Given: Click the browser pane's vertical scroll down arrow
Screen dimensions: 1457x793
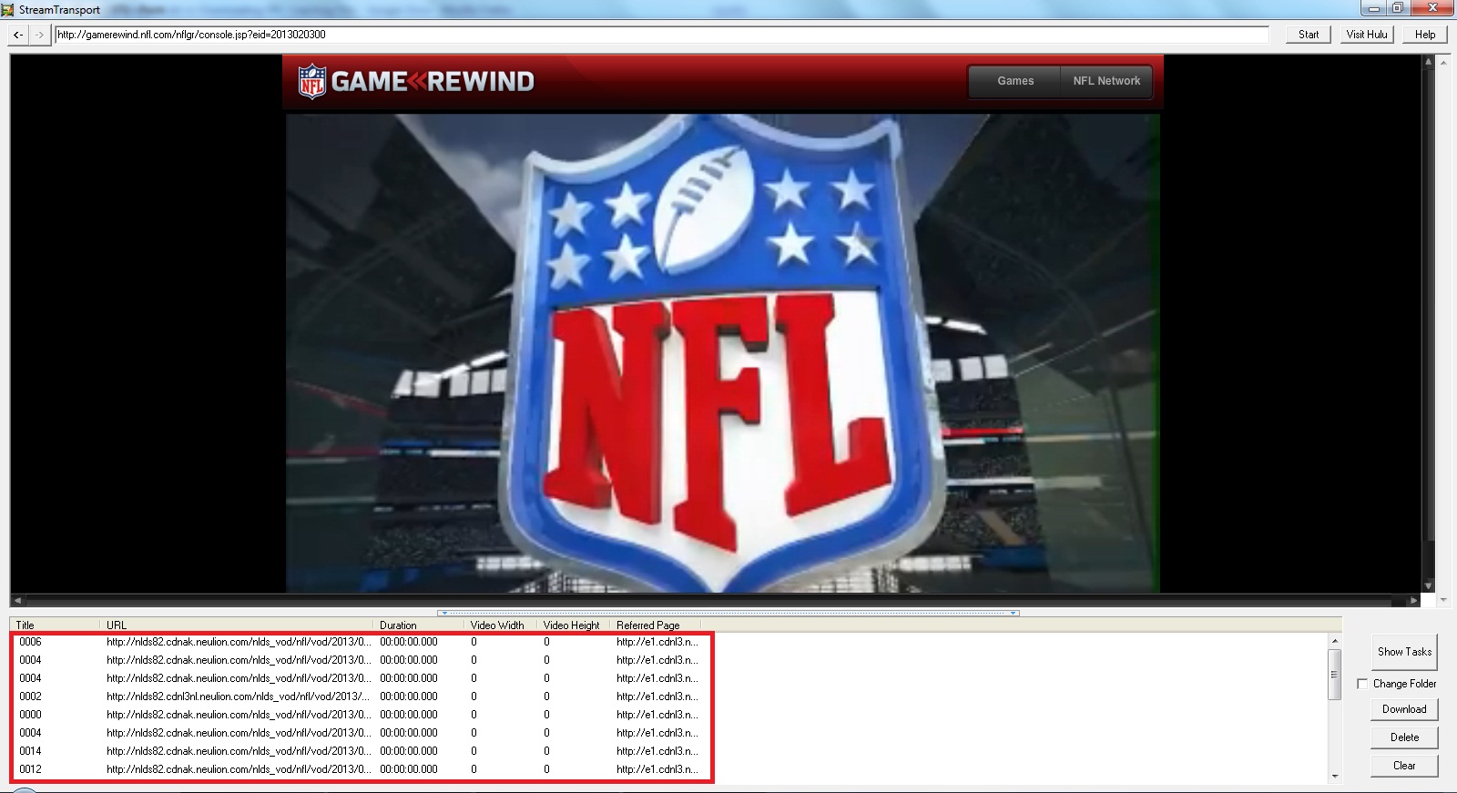Looking at the screenshot, I should pyautogui.click(x=1428, y=586).
